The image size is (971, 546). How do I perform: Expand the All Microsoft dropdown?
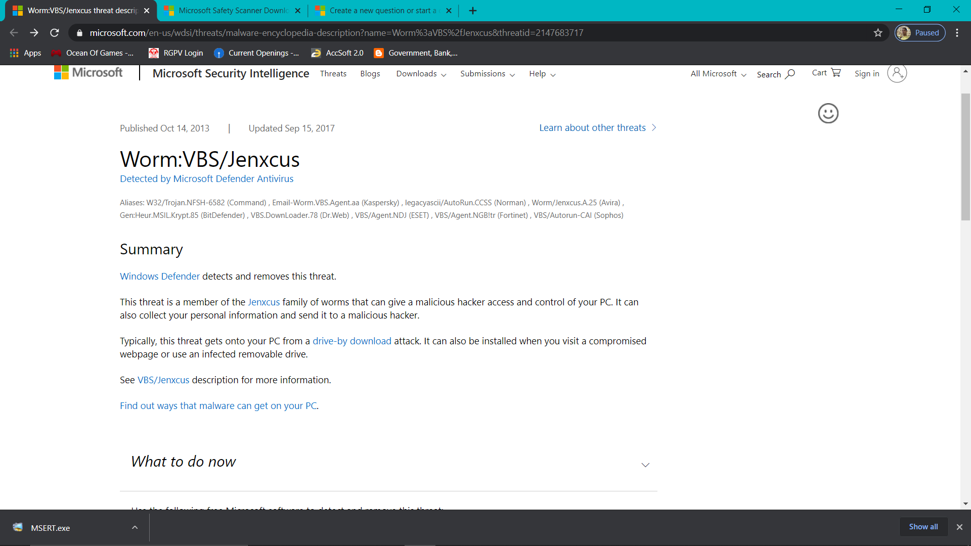tap(718, 74)
